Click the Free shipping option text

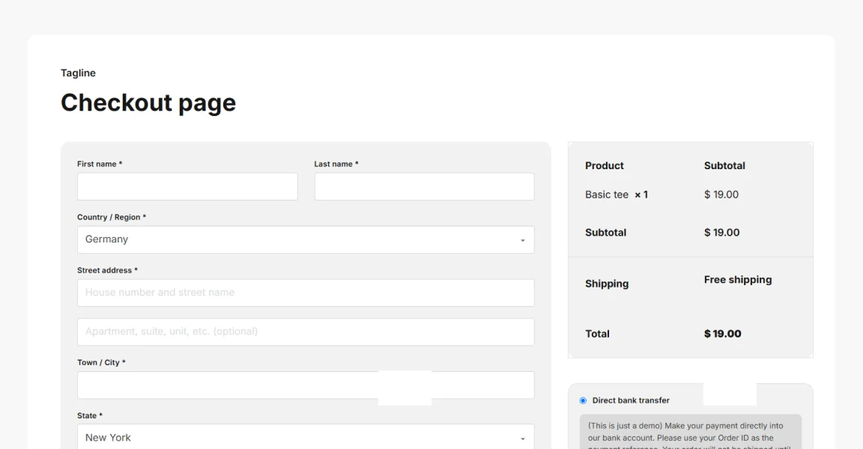737,280
